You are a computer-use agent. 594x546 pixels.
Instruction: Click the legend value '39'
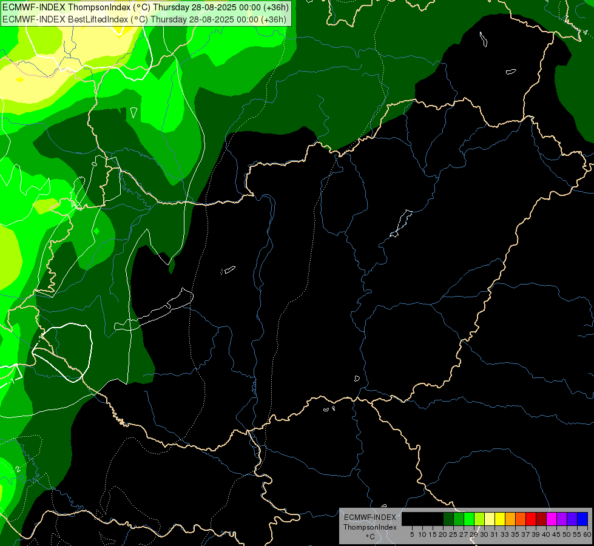536,534
